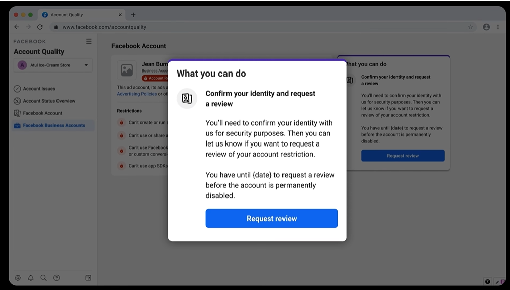The image size is (510, 290).
Task: Open the browser profile avatar icon
Action: (486, 27)
